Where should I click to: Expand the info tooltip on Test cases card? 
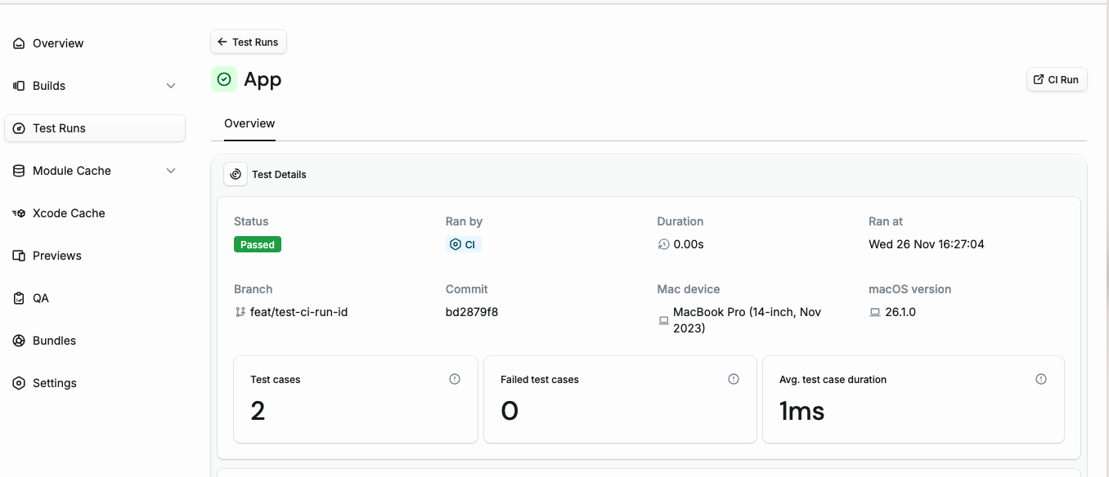pos(455,378)
